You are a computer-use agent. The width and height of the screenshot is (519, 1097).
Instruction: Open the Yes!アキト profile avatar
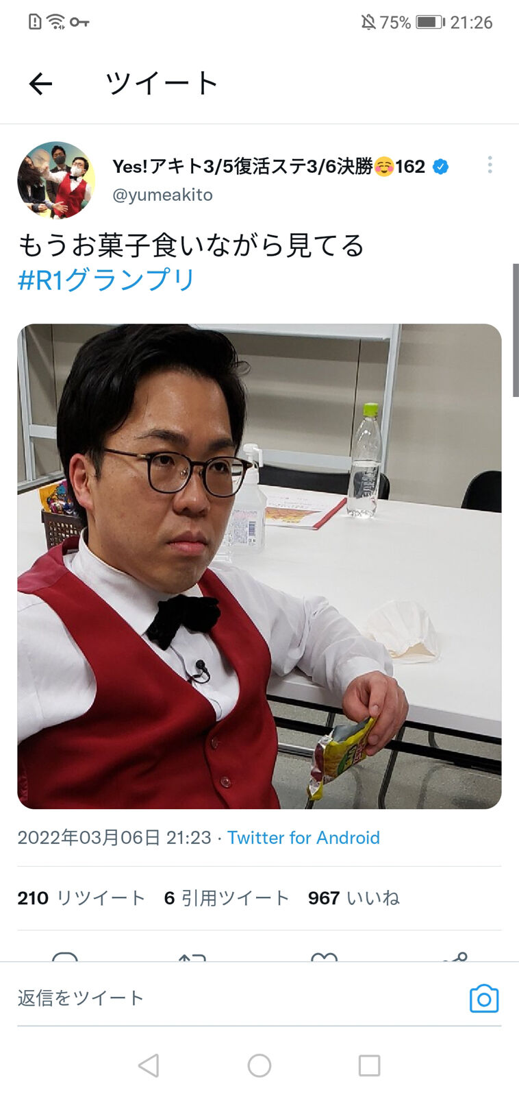pos(56,180)
